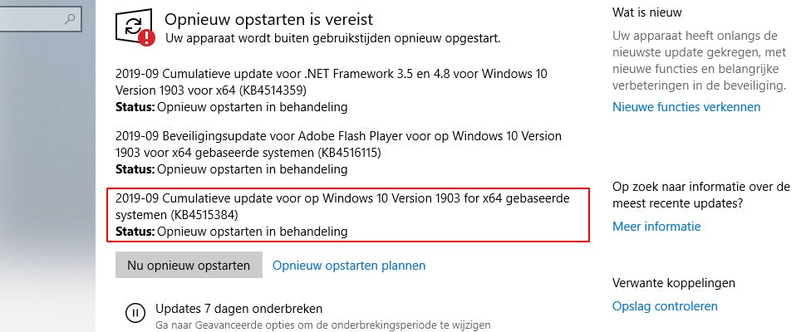Click the .NET Framework update KB4514359 entry
The height and width of the screenshot is (332, 806).
coord(332,81)
